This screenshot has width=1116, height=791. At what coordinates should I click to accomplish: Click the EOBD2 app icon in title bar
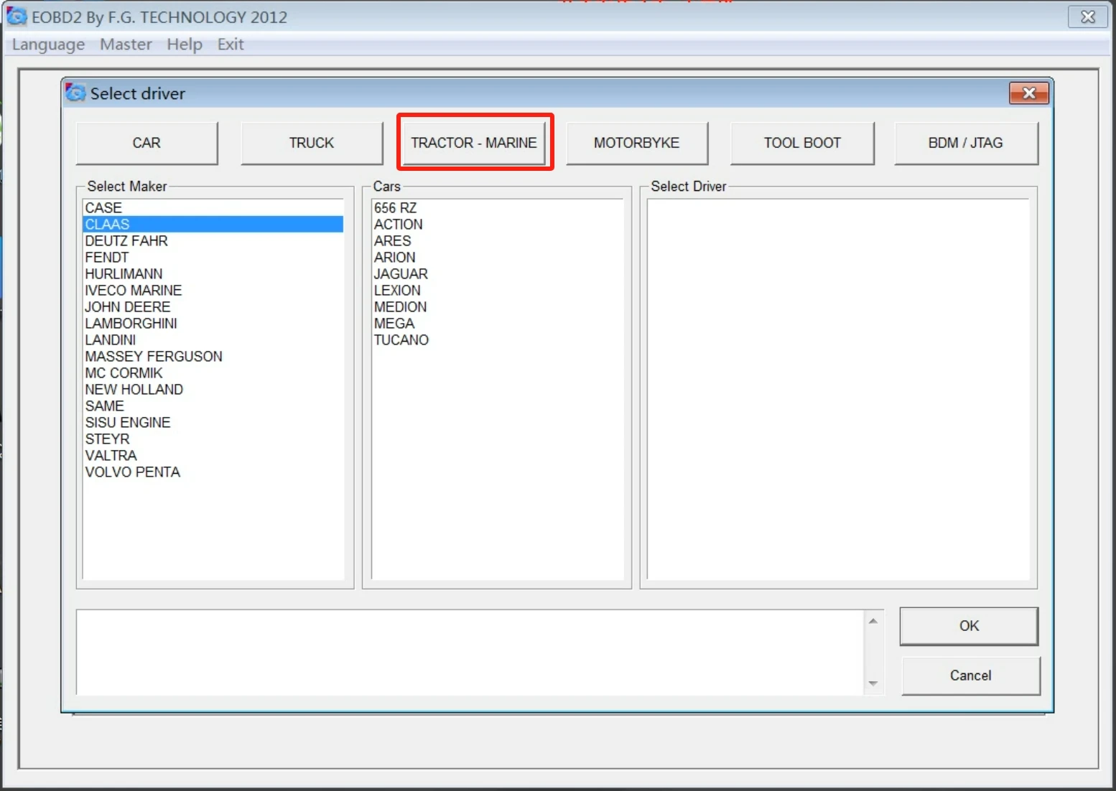17,16
